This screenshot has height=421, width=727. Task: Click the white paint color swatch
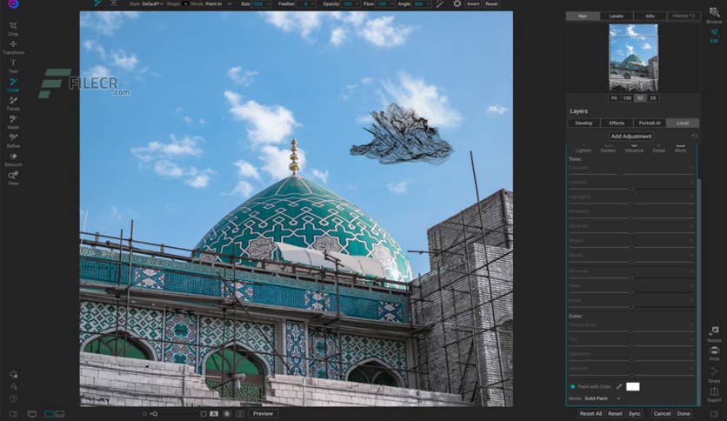point(632,386)
